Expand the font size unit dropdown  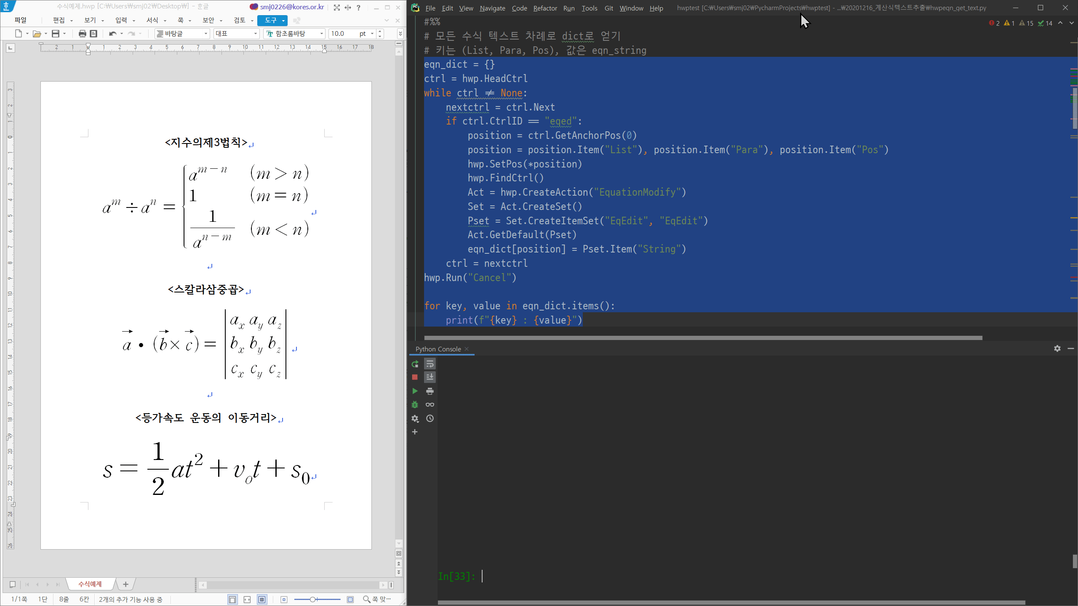click(x=372, y=34)
